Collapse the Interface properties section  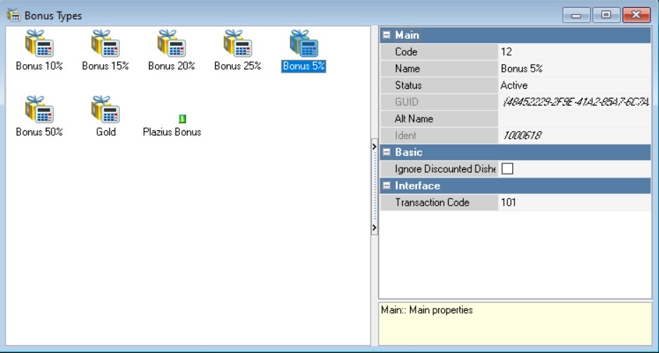click(387, 186)
